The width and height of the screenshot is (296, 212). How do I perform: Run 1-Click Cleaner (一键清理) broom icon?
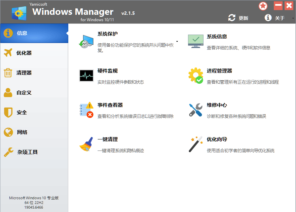pyautogui.click(x=86, y=144)
